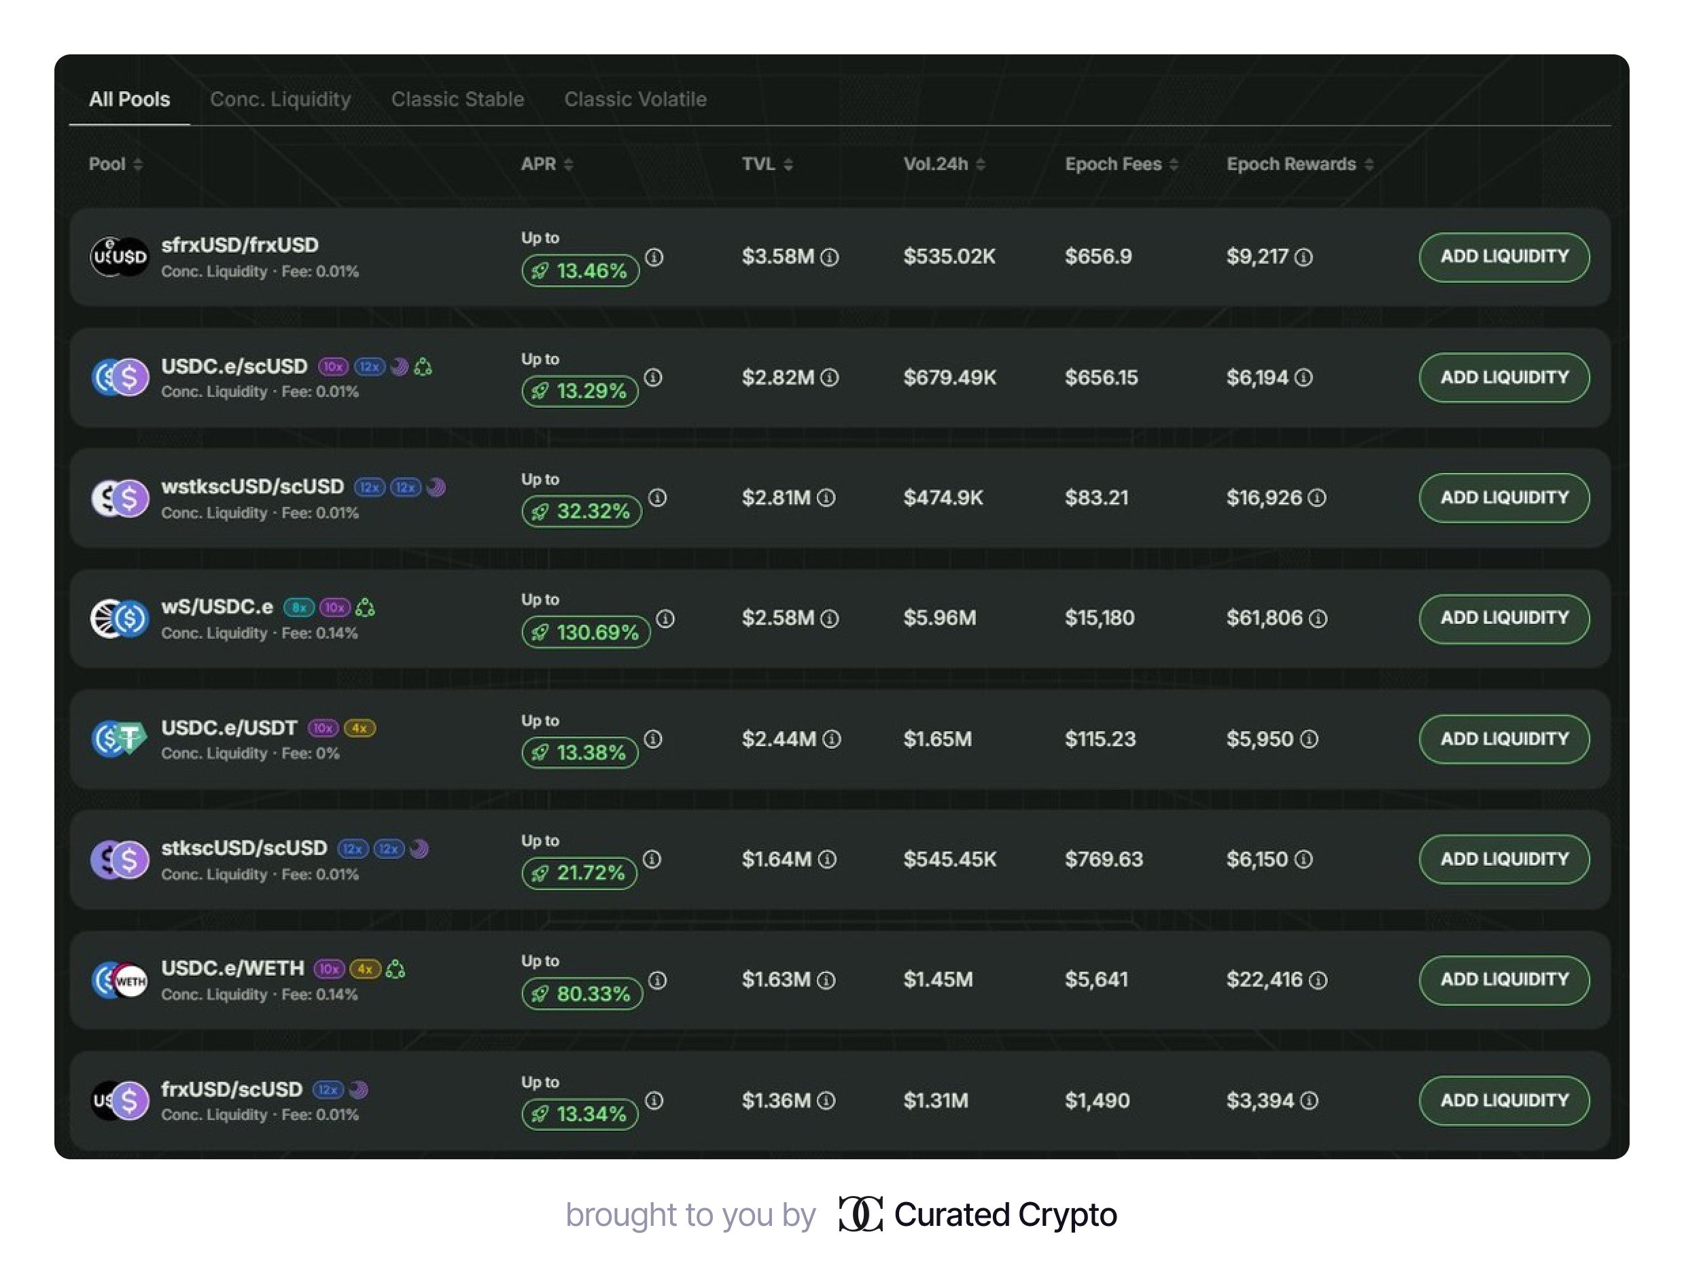
Task: Sort by Vol.24h column header
Action: pyautogui.click(x=943, y=164)
